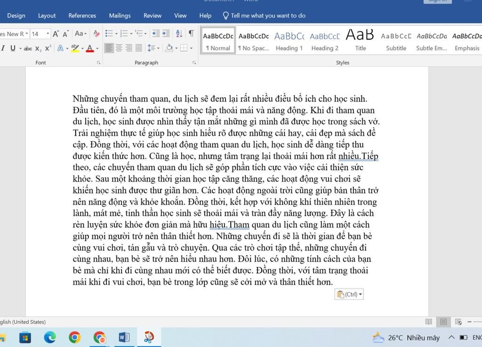Open Google Chrome from taskbar

tap(74, 338)
